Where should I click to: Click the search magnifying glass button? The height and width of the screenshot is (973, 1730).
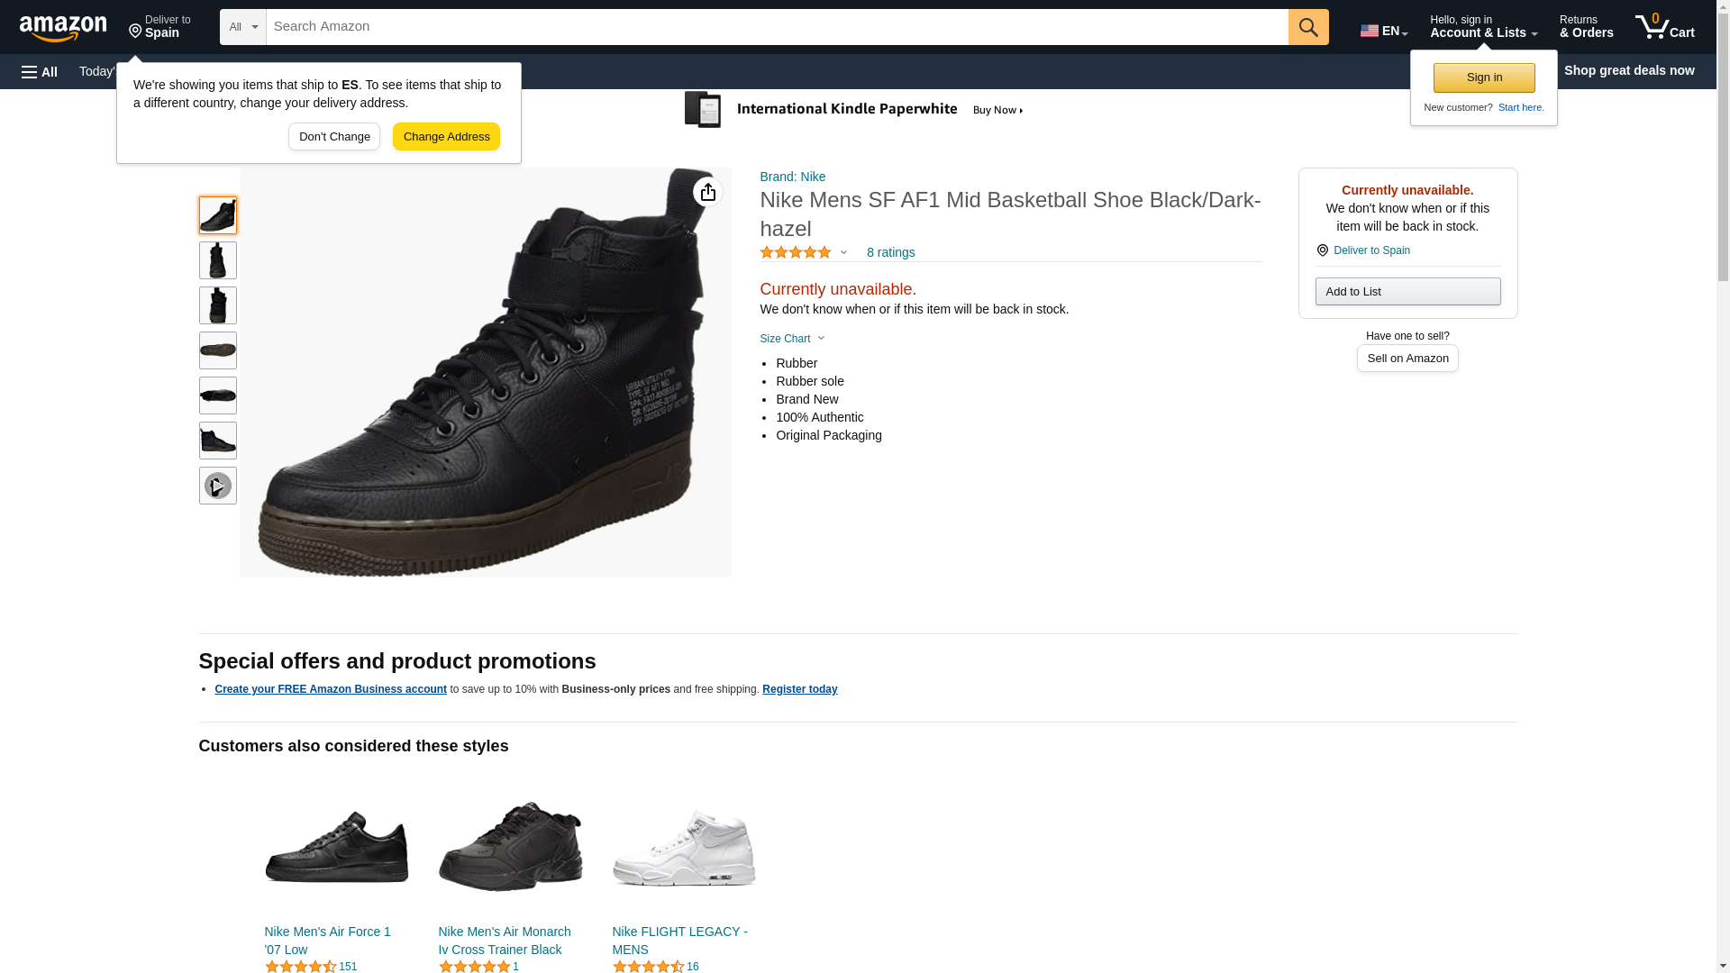coord(1308,27)
